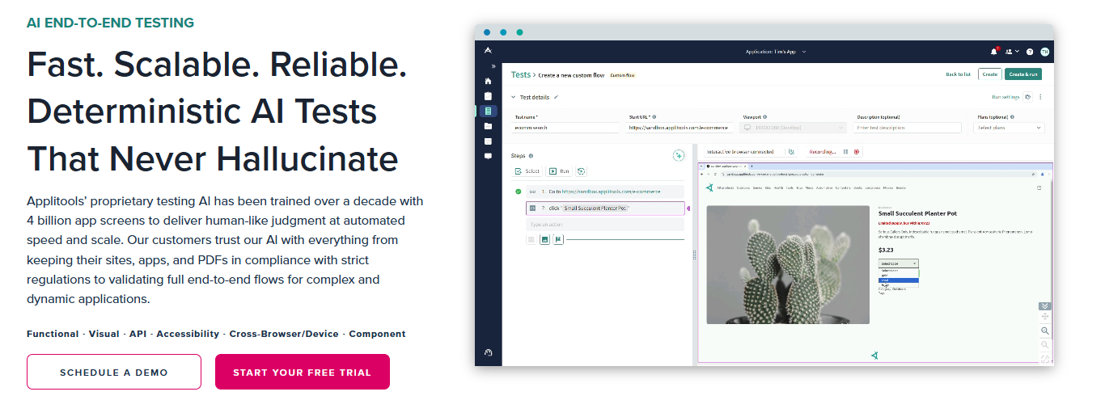1105x417 pixels.
Task: Click the zoom in magnifier on preview
Action: point(1045,331)
